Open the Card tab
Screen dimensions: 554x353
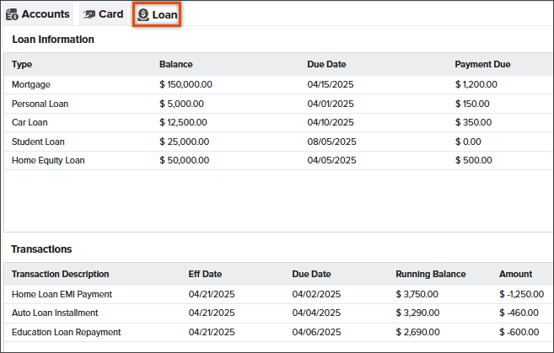[103, 14]
